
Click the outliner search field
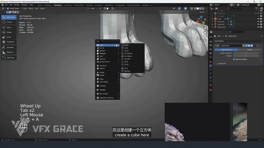click(x=235, y=8)
